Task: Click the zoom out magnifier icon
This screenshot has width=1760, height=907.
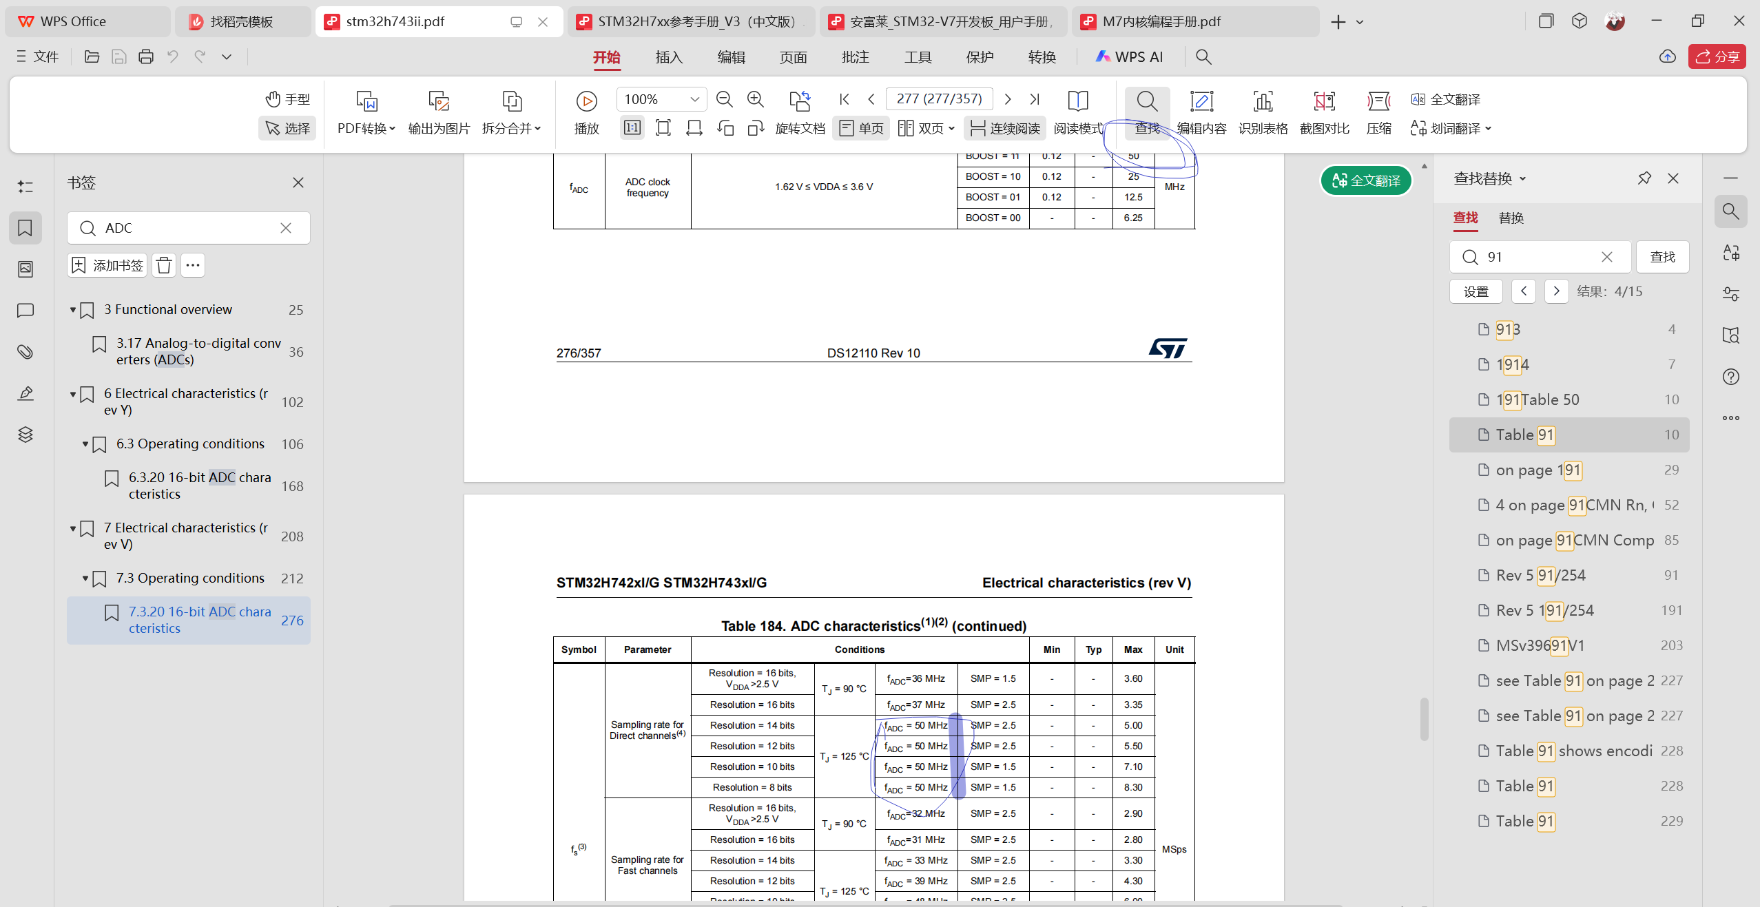Action: pos(724,99)
